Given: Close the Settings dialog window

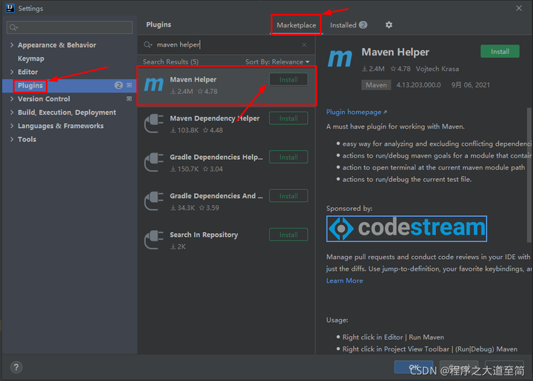Looking at the screenshot, I should point(519,8).
